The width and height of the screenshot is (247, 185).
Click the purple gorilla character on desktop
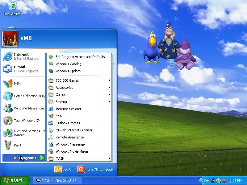(185, 55)
